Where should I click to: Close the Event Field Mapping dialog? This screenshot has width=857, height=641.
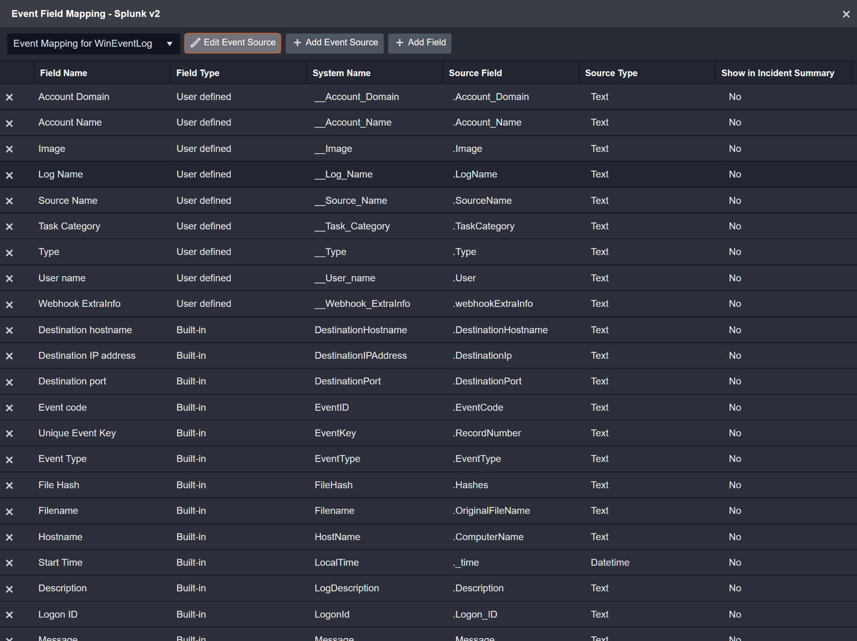(846, 14)
